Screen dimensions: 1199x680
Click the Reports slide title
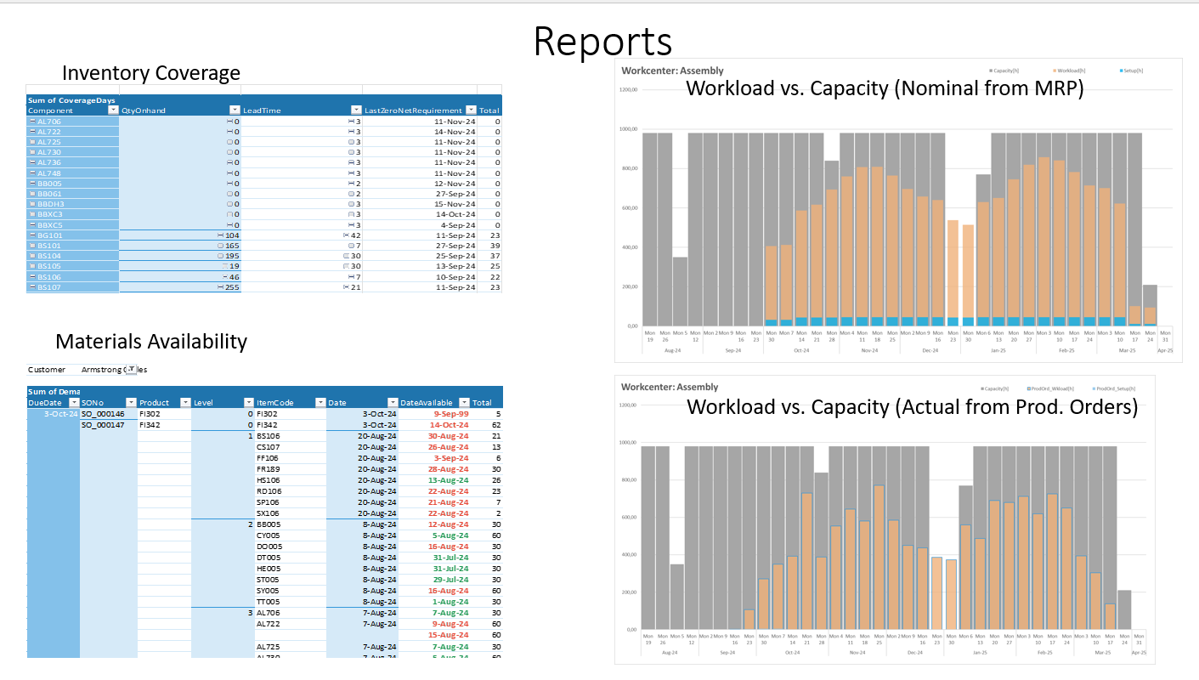pos(602,41)
